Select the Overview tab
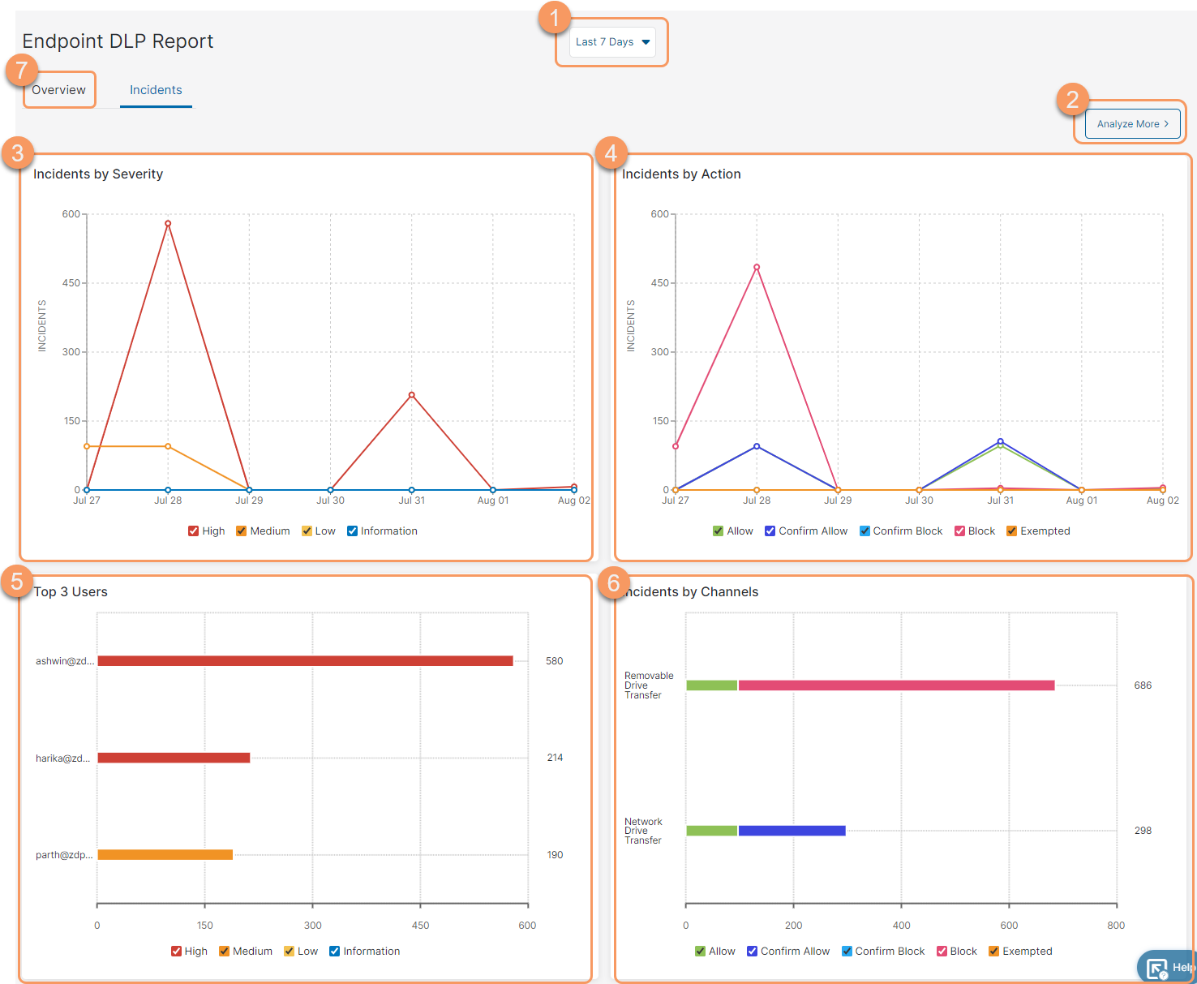1197x984 pixels. click(58, 89)
